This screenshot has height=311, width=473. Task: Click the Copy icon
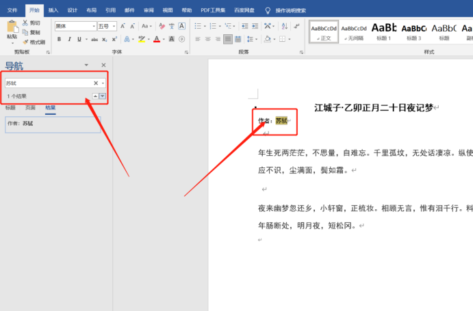tap(25, 32)
